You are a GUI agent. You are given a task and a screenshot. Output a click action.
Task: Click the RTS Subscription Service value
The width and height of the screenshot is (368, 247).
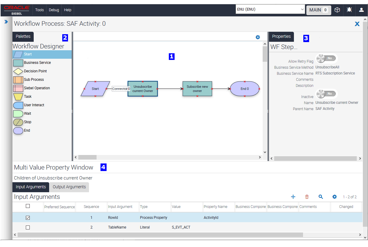tap(335, 73)
